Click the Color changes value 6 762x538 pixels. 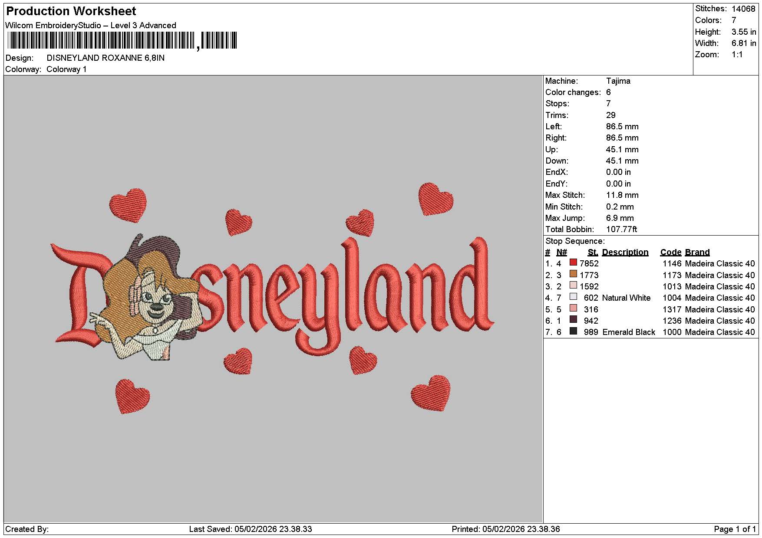608,92
